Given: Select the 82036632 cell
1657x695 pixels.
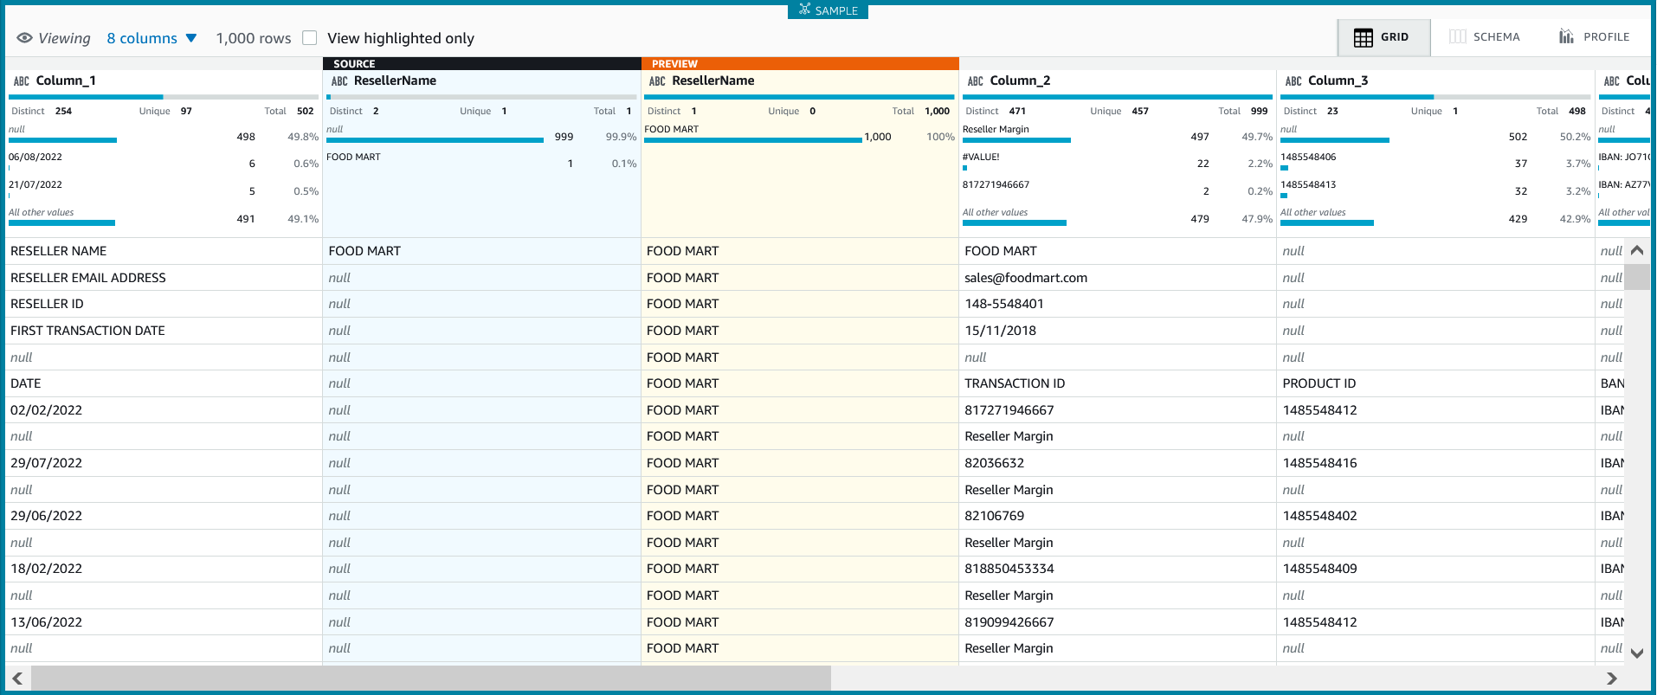Looking at the screenshot, I should [1118, 463].
